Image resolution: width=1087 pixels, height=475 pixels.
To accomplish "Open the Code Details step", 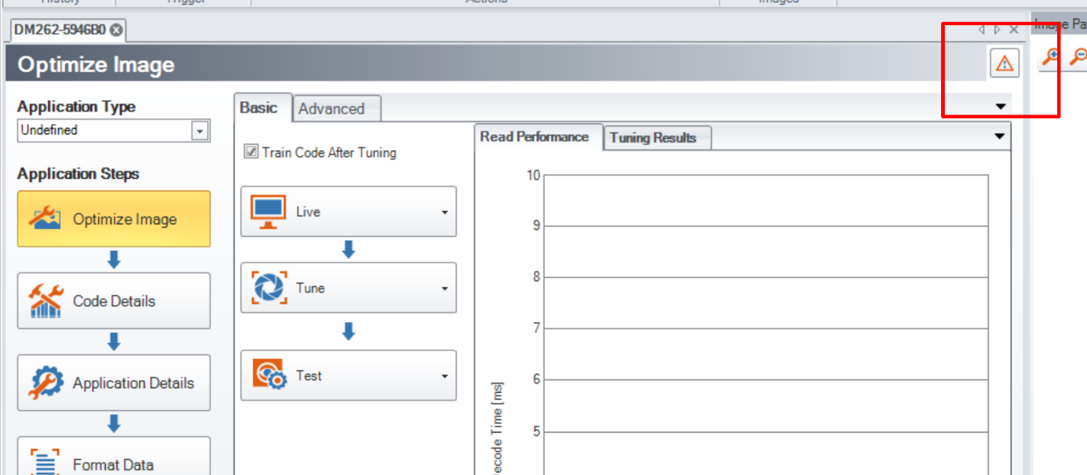I will 114,301.
